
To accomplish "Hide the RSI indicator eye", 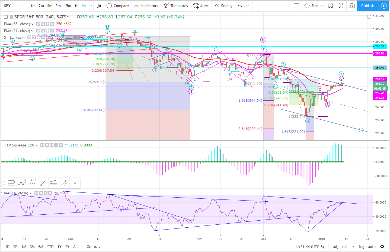I will (36, 193).
